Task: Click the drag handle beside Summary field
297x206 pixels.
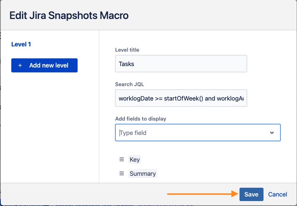Action: [122, 174]
